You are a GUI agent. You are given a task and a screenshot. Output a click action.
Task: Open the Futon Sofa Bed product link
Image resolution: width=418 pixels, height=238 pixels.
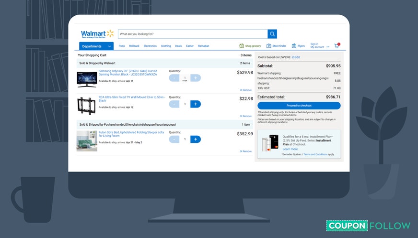pyautogui.click(x=131, y=134)
